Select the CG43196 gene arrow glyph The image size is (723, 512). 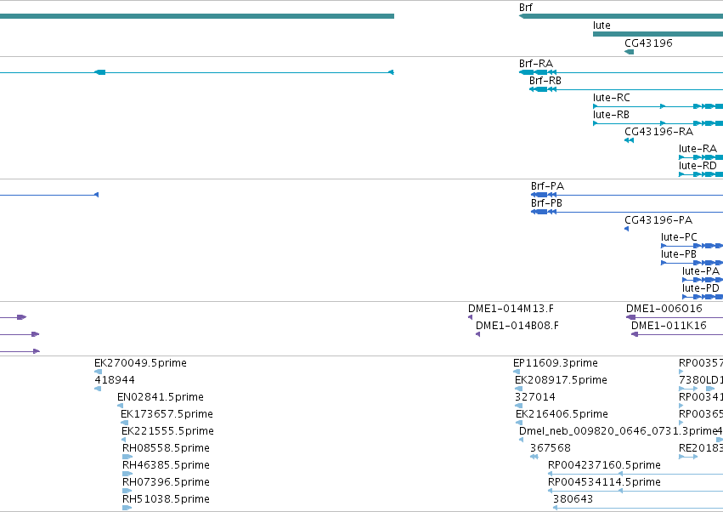[629, 52]
